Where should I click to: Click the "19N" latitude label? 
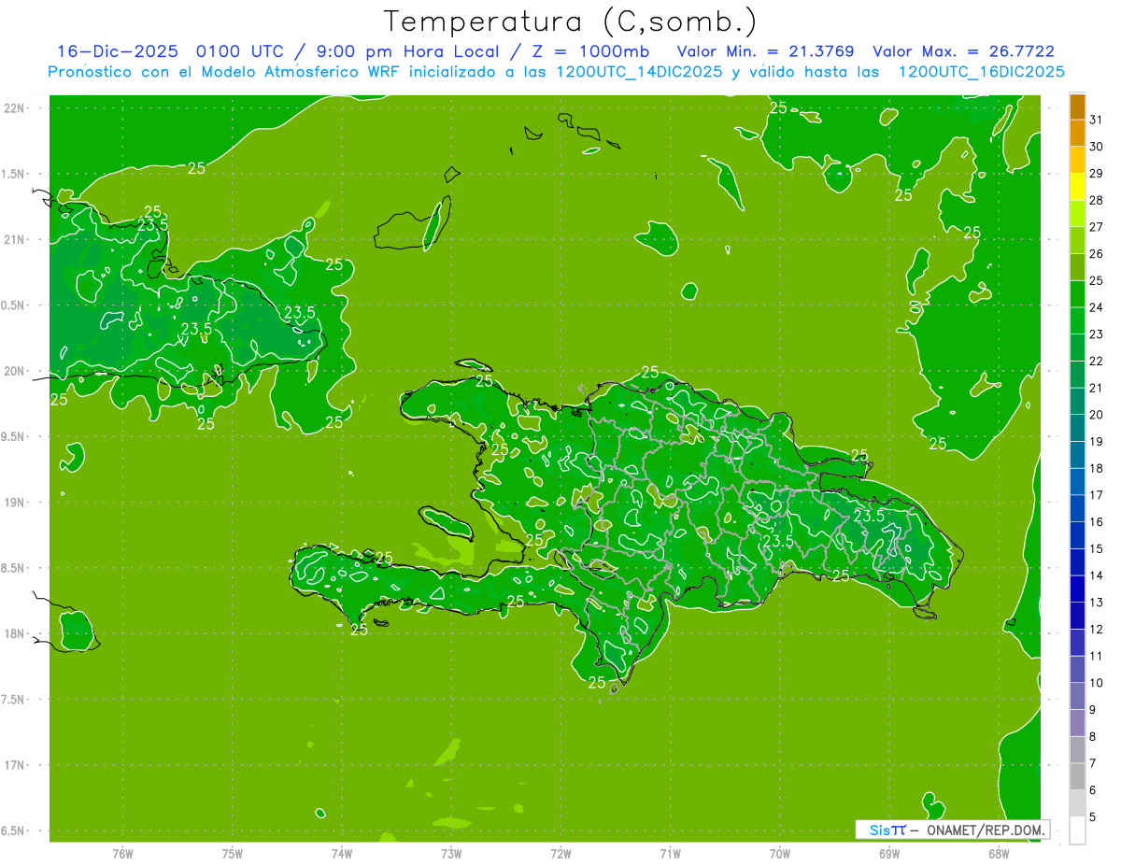(x=14, y=502)
